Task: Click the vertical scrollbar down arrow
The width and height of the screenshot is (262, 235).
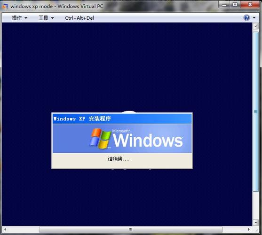Action: click(256, 222)
